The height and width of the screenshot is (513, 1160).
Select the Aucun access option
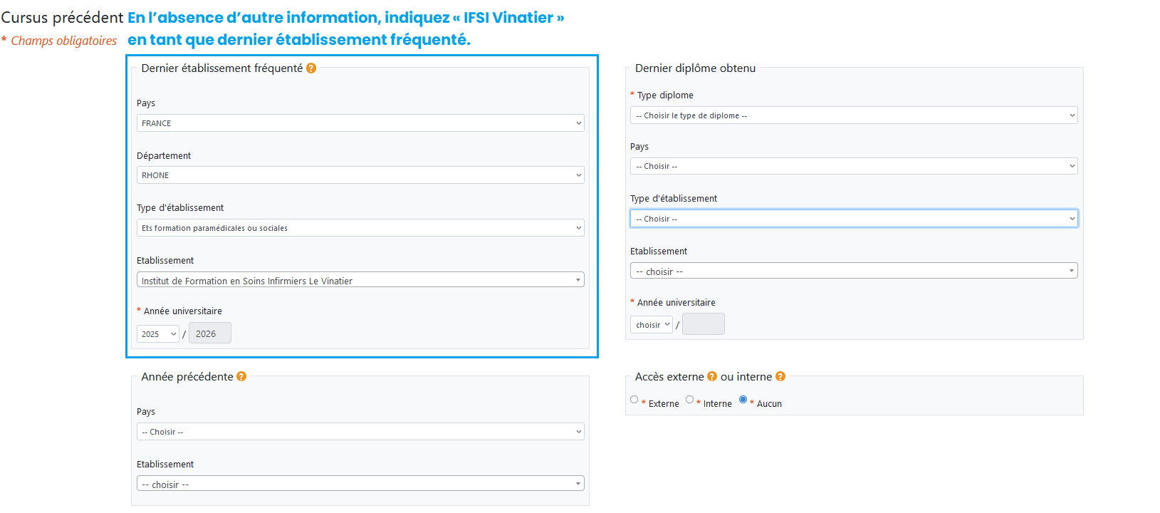pos(743,399)
